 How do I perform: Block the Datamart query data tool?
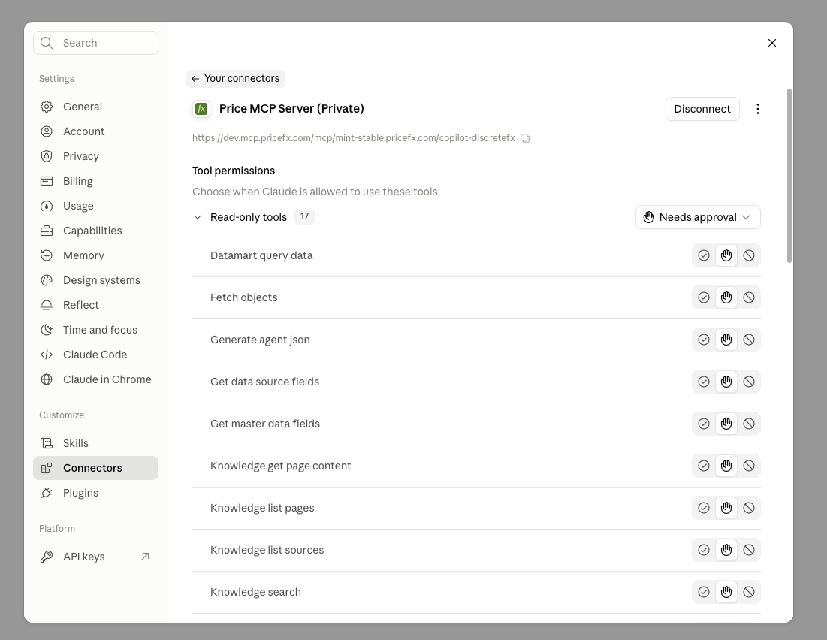click(x=749, y=255)
